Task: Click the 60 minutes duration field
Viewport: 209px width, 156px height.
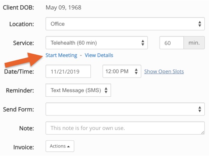Action: 172,43
